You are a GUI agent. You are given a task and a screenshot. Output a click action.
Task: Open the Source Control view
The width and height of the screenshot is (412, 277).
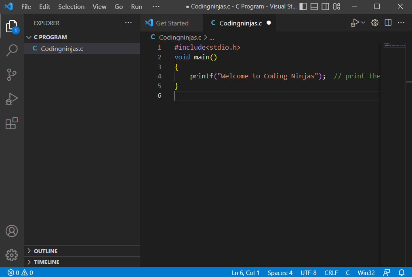12,75
